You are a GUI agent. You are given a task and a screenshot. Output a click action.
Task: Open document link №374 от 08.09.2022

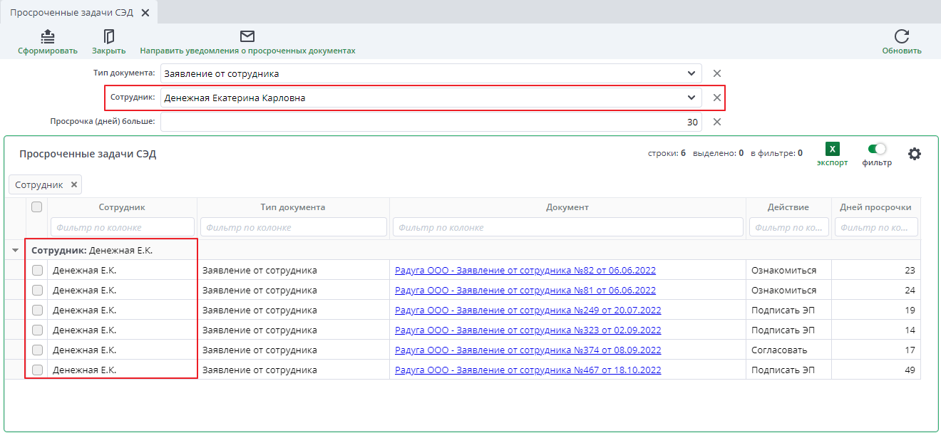pos(528,350)
